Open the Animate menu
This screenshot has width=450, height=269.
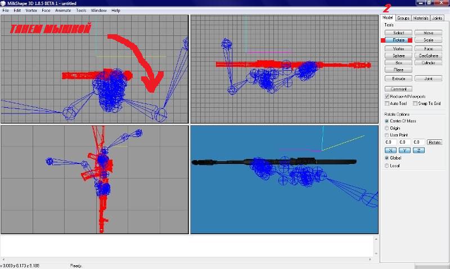(x=63, y=11)
